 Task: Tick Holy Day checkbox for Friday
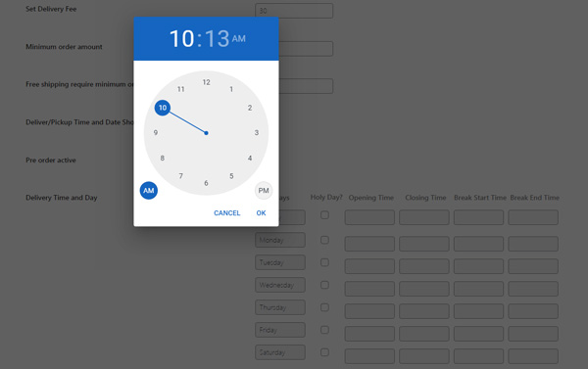(x=324, y=330)
